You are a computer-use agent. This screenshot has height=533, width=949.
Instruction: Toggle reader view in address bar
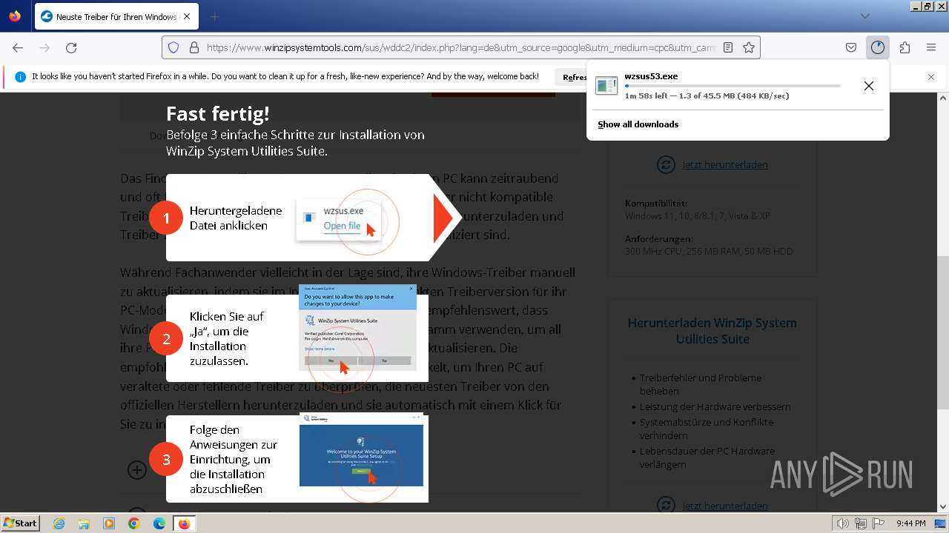pyautogui.click(x=728, y=47)
